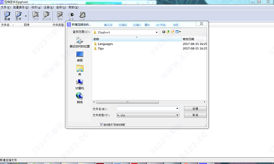This screenshot has height=164, width=274.
Task: Click the 取消 (Cancel) button
Action: 195,115
